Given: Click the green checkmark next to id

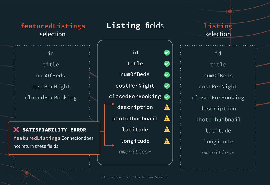Looking at the screenshot, I should click(x=167, y=52).
